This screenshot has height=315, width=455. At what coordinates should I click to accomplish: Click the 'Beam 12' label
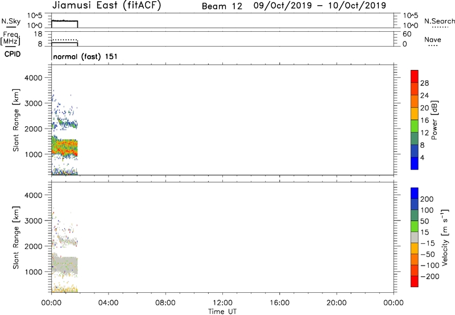click(222, 6)
